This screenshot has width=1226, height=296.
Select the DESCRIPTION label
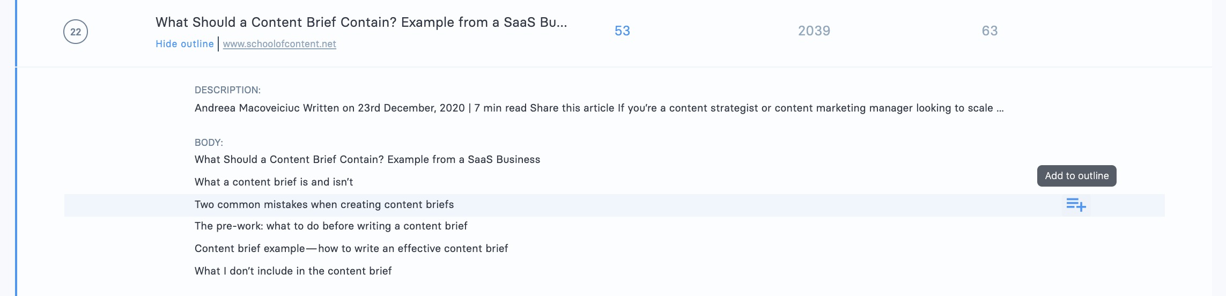pyautogui.click(x=227, y=90)
